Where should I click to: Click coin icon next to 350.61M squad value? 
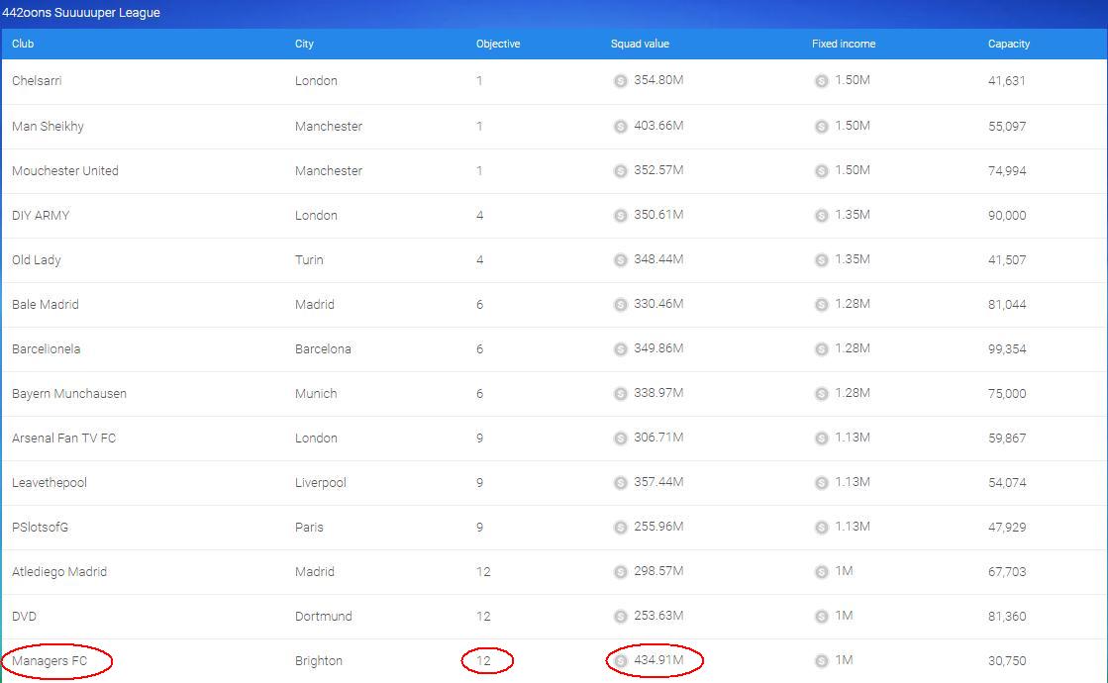620,216
